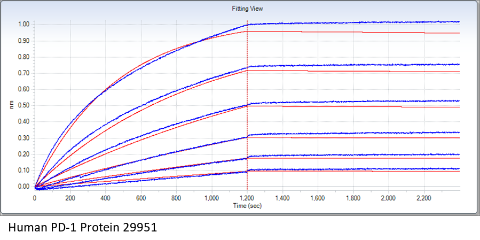Click the lowest blue curve's right end
This screenshot has height=240, width=480.
458,168
